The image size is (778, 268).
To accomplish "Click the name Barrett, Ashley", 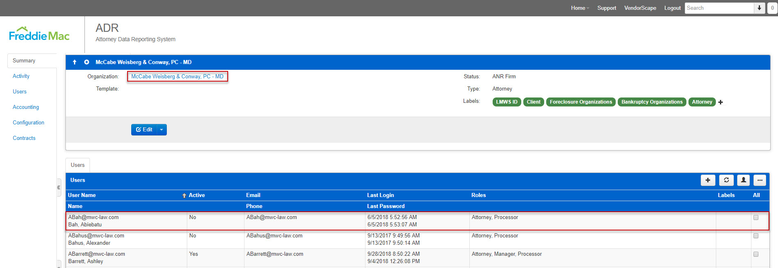I will click(85, 261).
